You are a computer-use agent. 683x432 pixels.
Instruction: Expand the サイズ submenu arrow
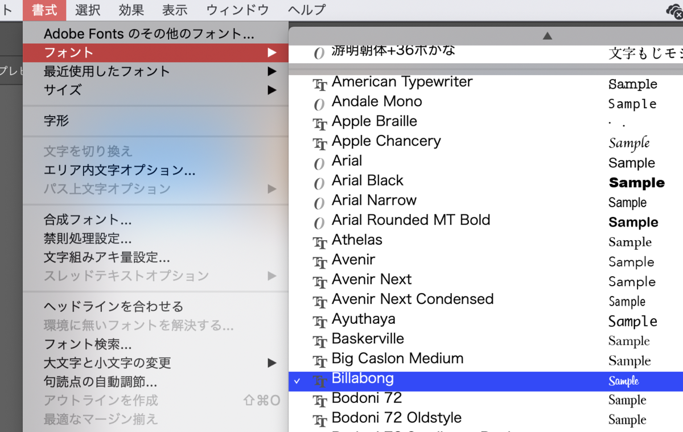271,90
